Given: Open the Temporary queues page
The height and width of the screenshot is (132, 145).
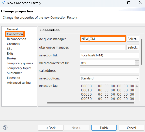Looking at the screenshot, I should pyautogui.click(x=20, y=63).
